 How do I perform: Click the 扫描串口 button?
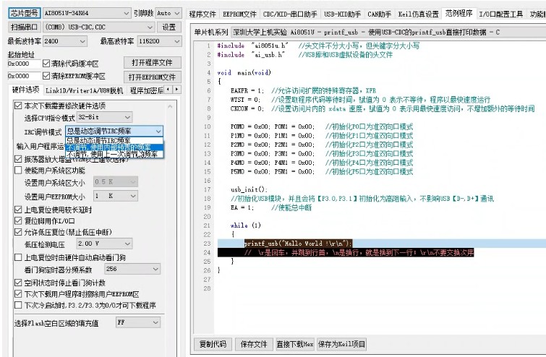pos(24,27)
